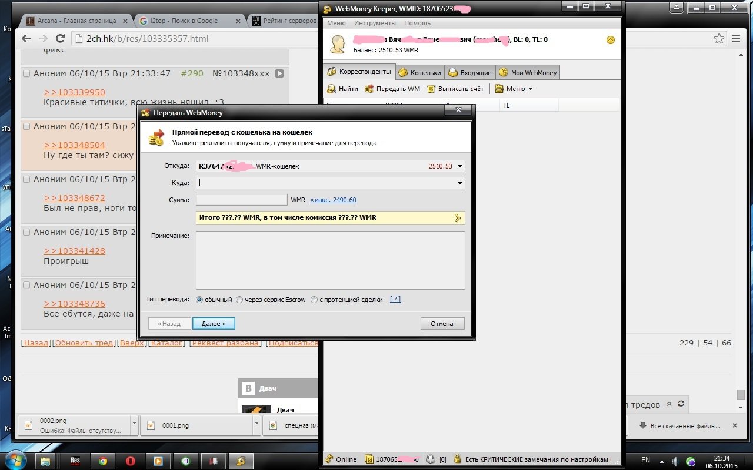Viewport: 753px width, 470px height.
Task: Open the Инструменты menu
Action: [x=375, y=23]
